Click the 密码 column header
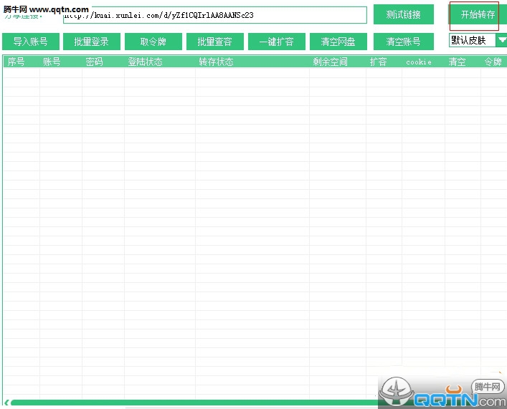507x409 pixels. (94, 62)
